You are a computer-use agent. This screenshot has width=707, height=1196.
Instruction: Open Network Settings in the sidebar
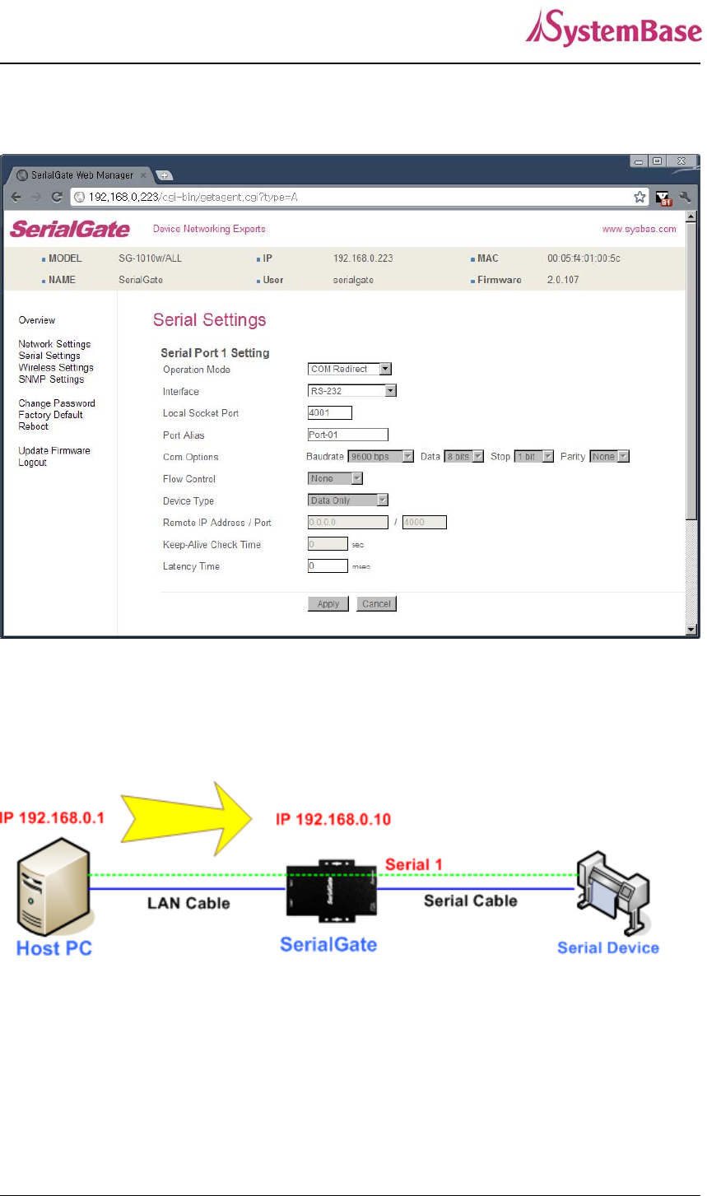click(x=54, y=344)
